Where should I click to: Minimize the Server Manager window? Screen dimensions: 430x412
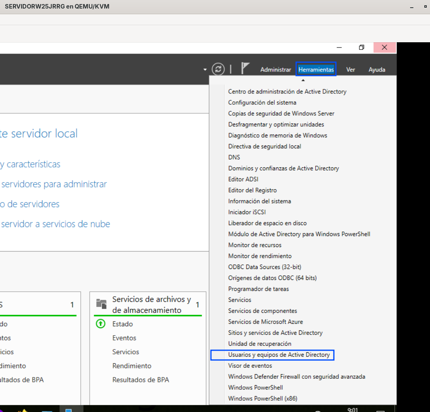[x=339, y=48]
